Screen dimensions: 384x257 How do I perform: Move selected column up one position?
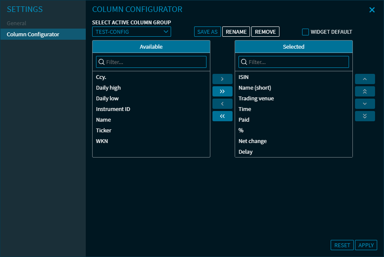pos(365,79)
